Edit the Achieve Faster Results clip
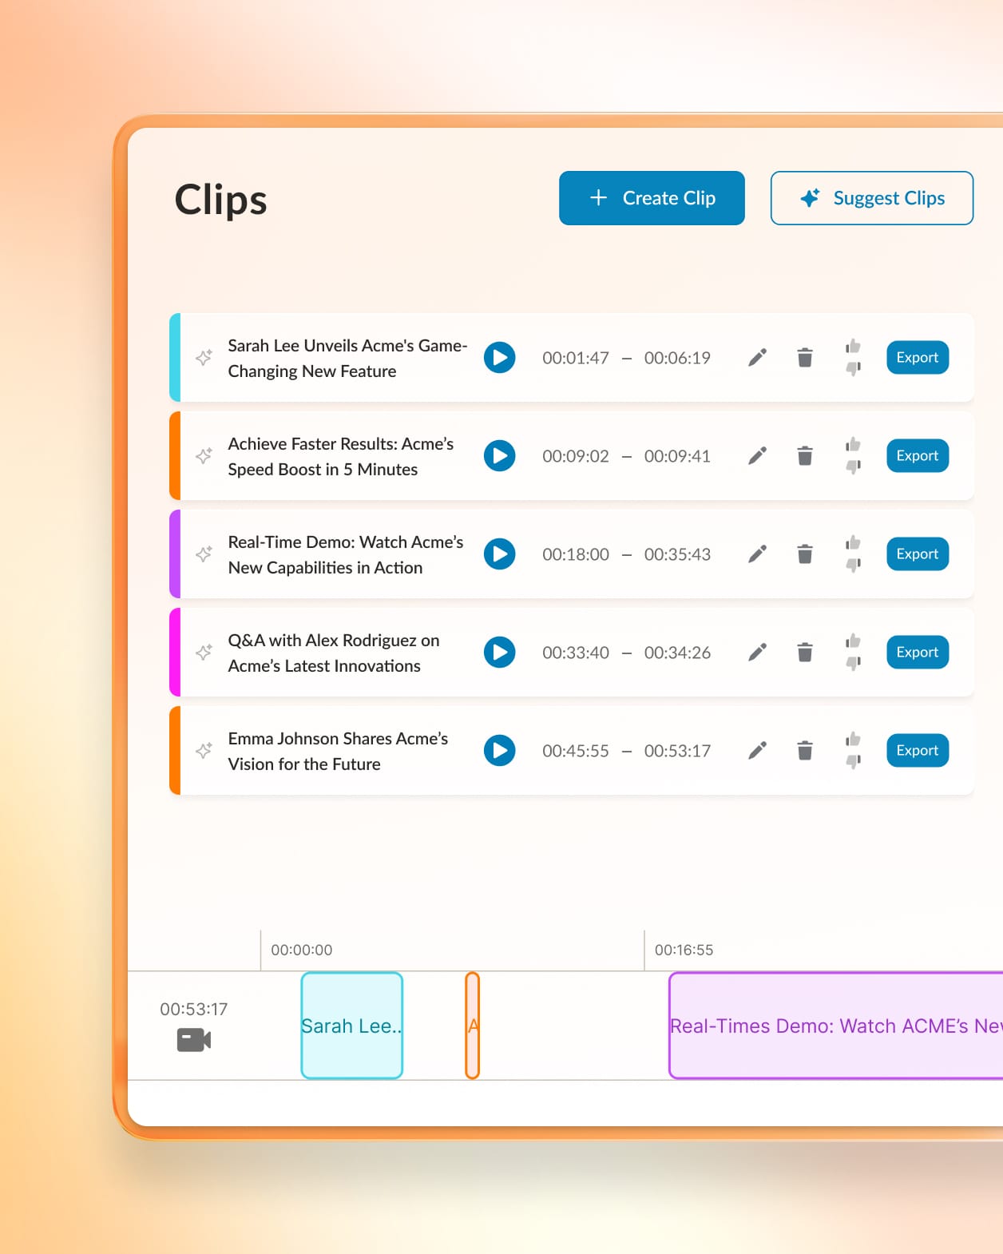The image size is (1003, 1254). (757, 456)
